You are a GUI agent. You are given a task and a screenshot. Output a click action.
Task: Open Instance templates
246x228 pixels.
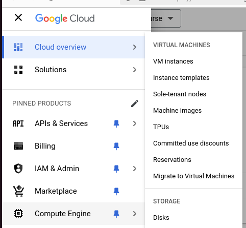[x=193, y=78]
